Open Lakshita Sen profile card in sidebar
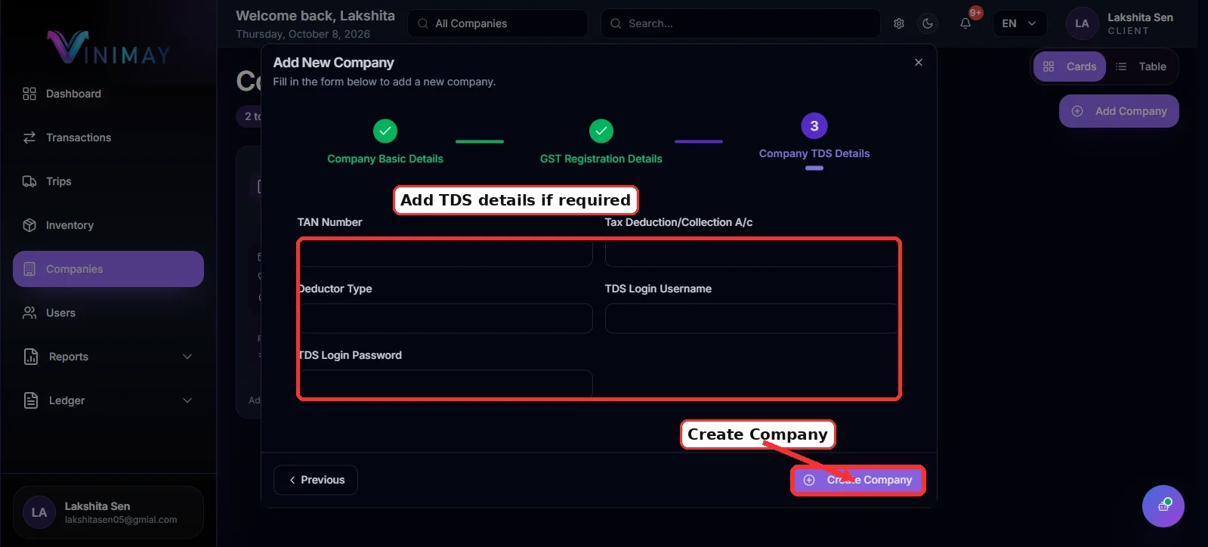1208x547 pixels. pos(108,512)
